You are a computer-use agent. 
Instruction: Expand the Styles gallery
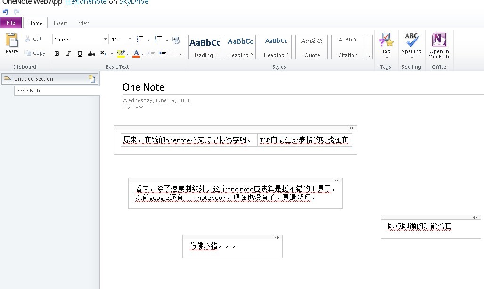pos(369,47)
